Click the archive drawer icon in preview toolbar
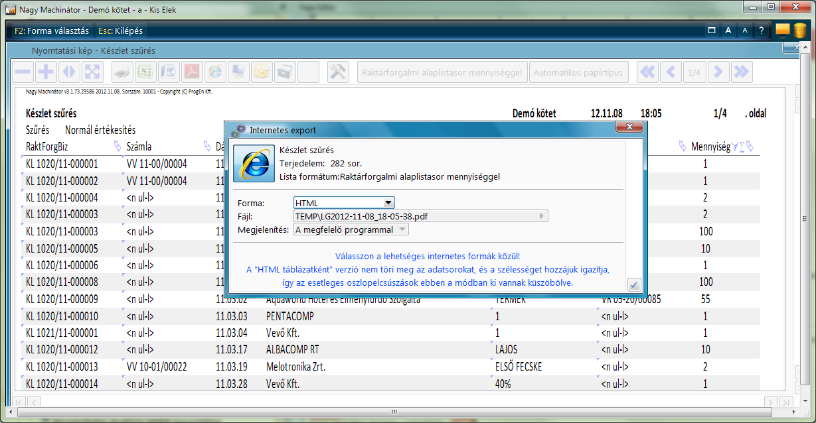 click(x=285, y=72)
